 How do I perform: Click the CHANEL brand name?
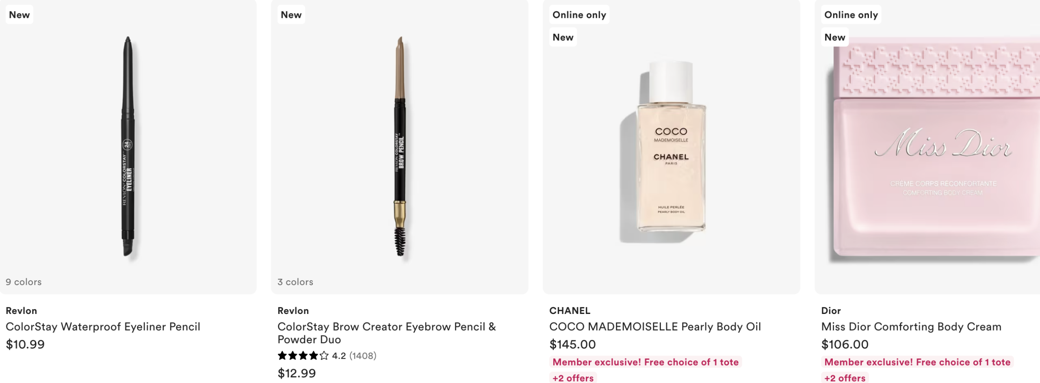(570, 311)
